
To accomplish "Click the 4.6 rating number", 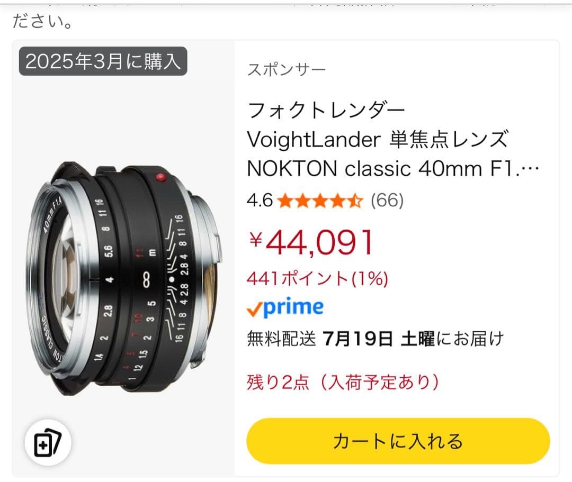I will click(260, 201).
